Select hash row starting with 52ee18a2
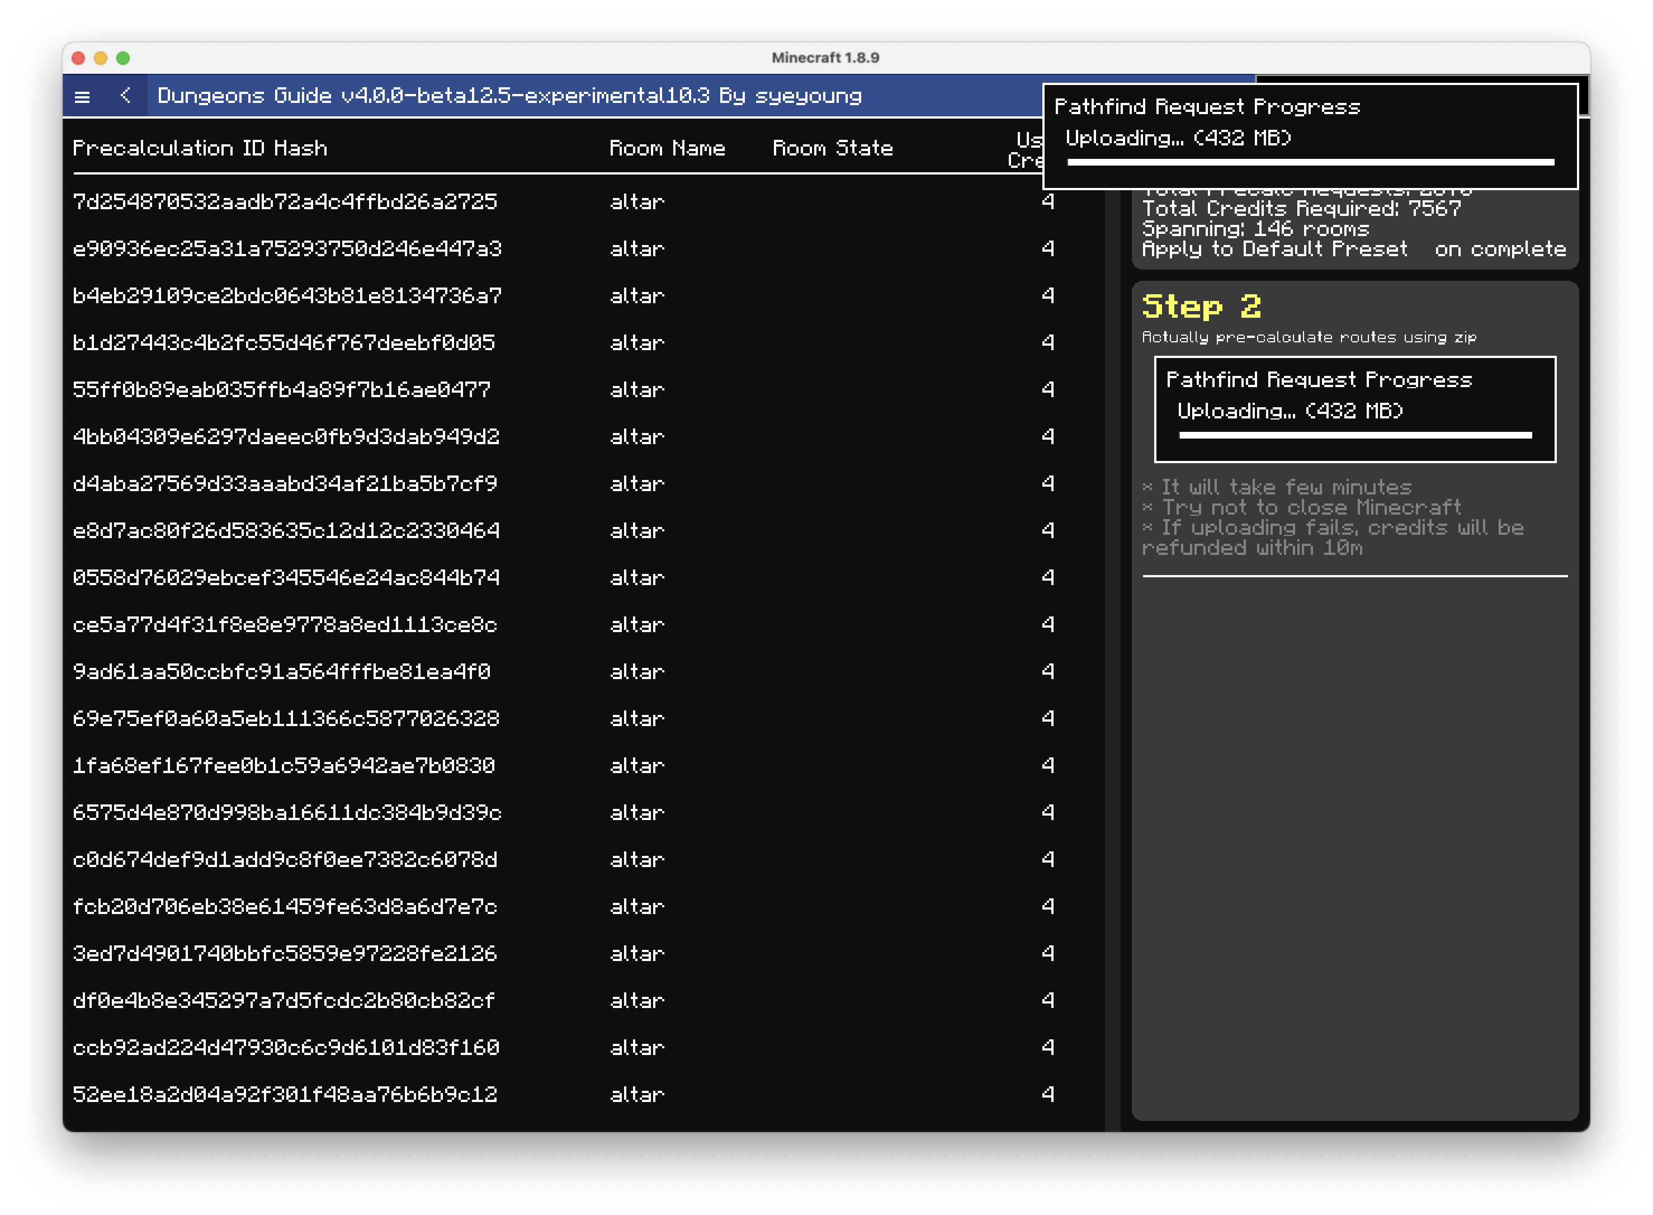This screenshot has width=1653, height=1215. (x=285, y=1094)
